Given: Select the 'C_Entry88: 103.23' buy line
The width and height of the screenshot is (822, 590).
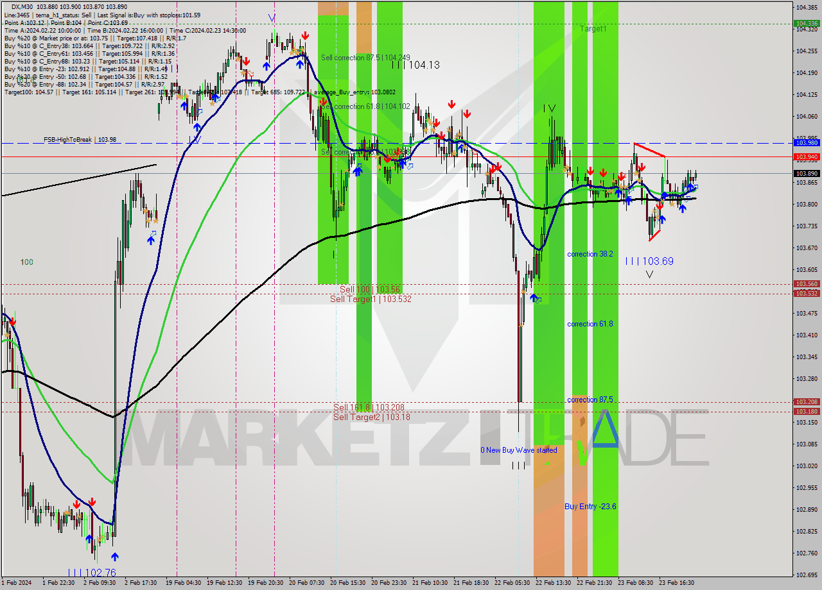Looking at the screenshot, I should 87,61.
